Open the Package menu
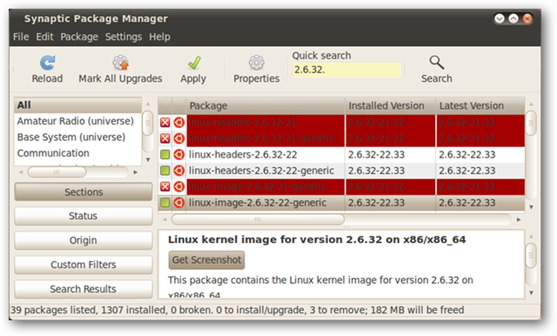Image resolution: width=557 pixels, height=336 pixels. coord(79,37)
